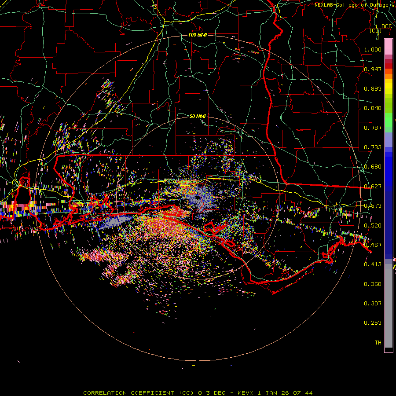Click the TH threshold label in the legend
Viewport: 396px width, 396px height.
coord(378,343)
